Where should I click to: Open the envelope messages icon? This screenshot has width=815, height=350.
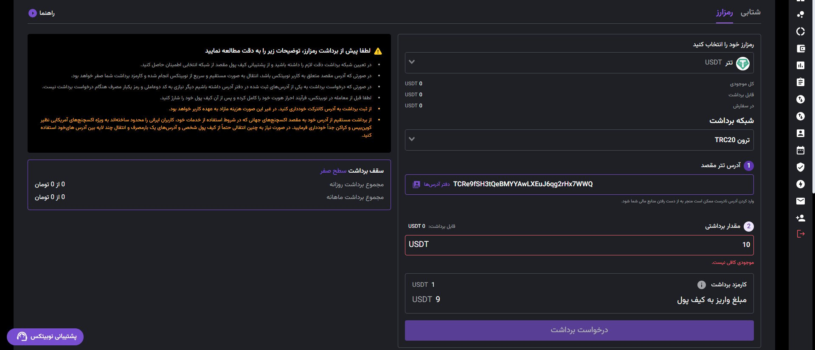point(801,201)
